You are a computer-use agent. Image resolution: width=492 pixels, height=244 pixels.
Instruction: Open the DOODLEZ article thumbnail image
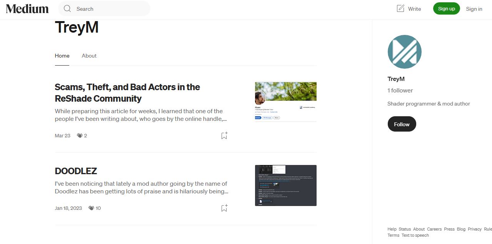click(x=286, y=185)
